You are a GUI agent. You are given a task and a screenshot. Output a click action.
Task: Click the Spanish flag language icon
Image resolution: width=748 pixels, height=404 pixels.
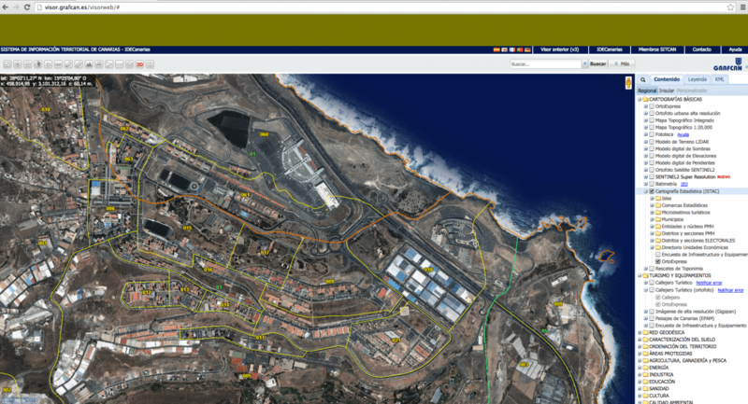point(495,49)
